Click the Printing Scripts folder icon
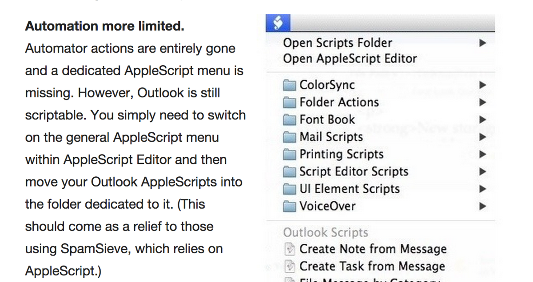 click(290, 155)
